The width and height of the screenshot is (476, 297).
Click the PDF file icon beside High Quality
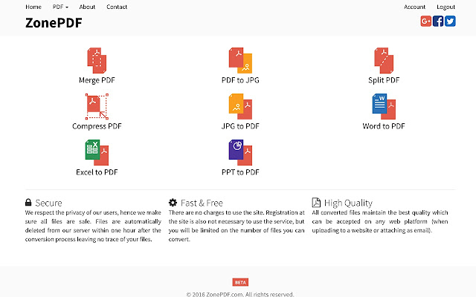(316, 202)
